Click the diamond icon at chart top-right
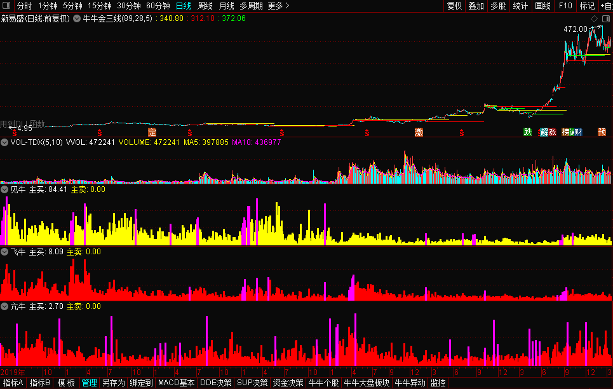The image size is (613, 389). point(595,20)
